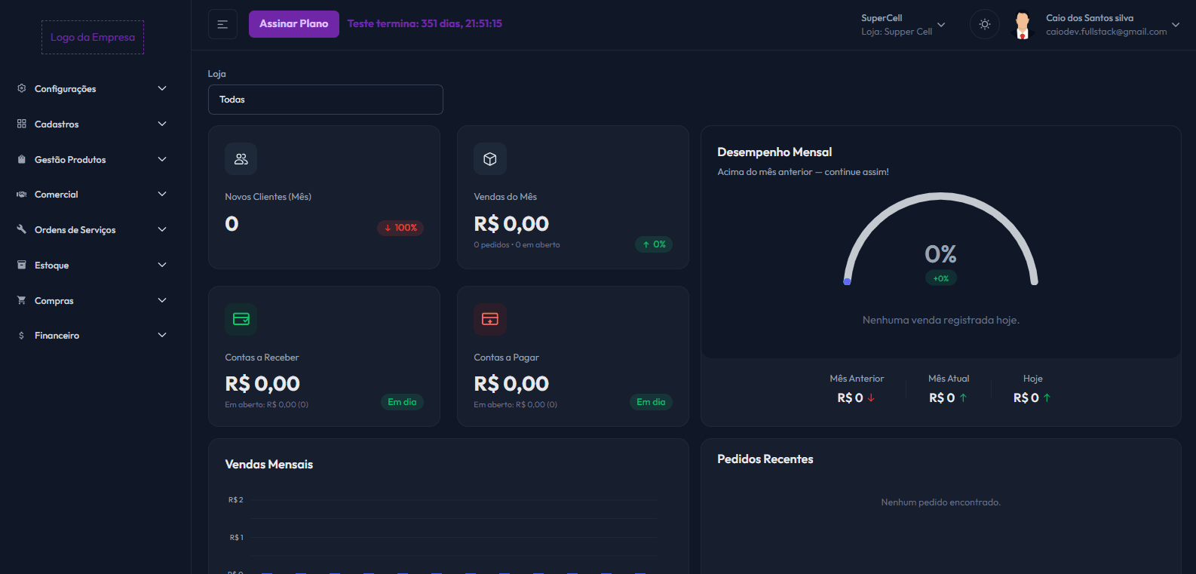Click the Novos Clientes people icon

[241, 159]
